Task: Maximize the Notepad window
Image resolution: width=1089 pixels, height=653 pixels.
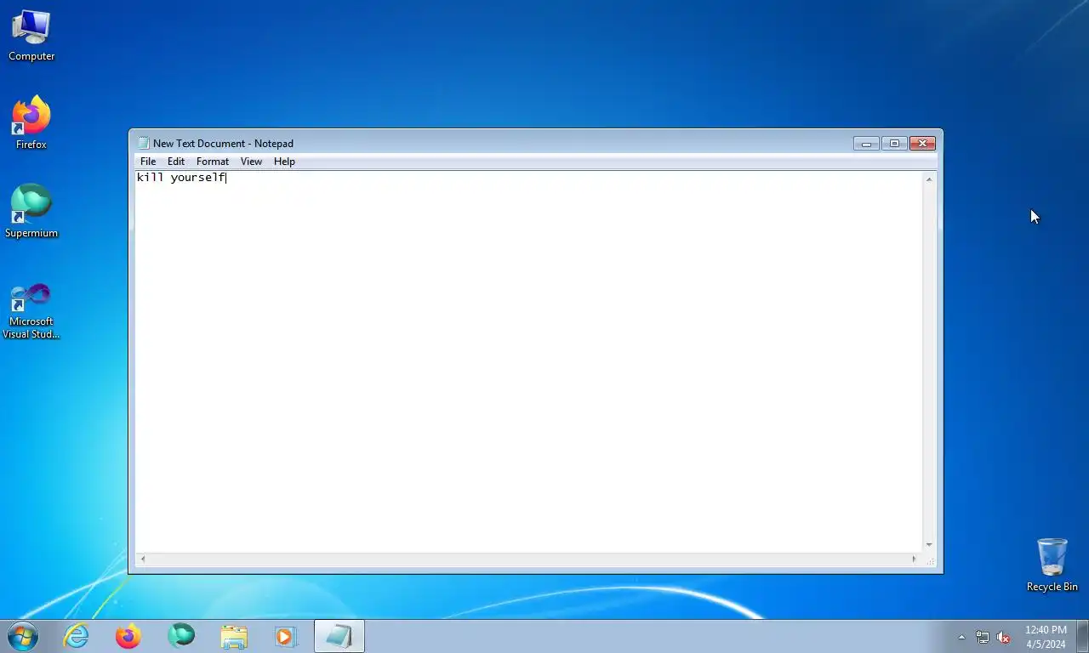Action: coord(894,143)
